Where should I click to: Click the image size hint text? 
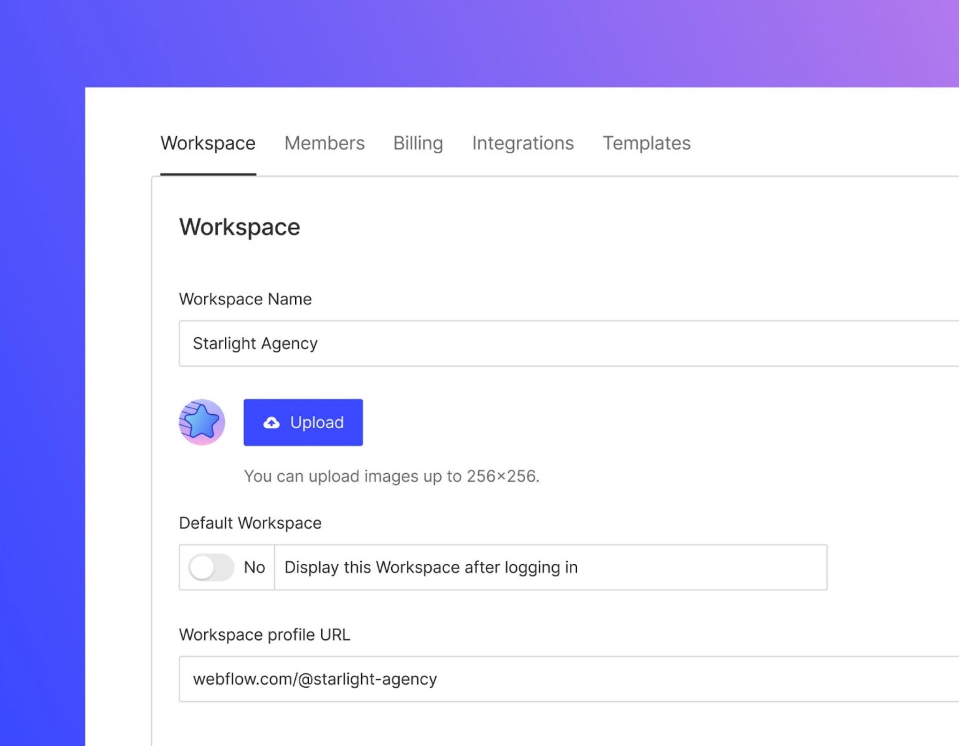pyautogui.click(x=391, y=476)
